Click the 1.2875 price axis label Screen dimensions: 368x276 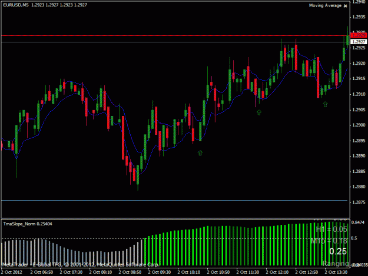(x=359, y=202)
